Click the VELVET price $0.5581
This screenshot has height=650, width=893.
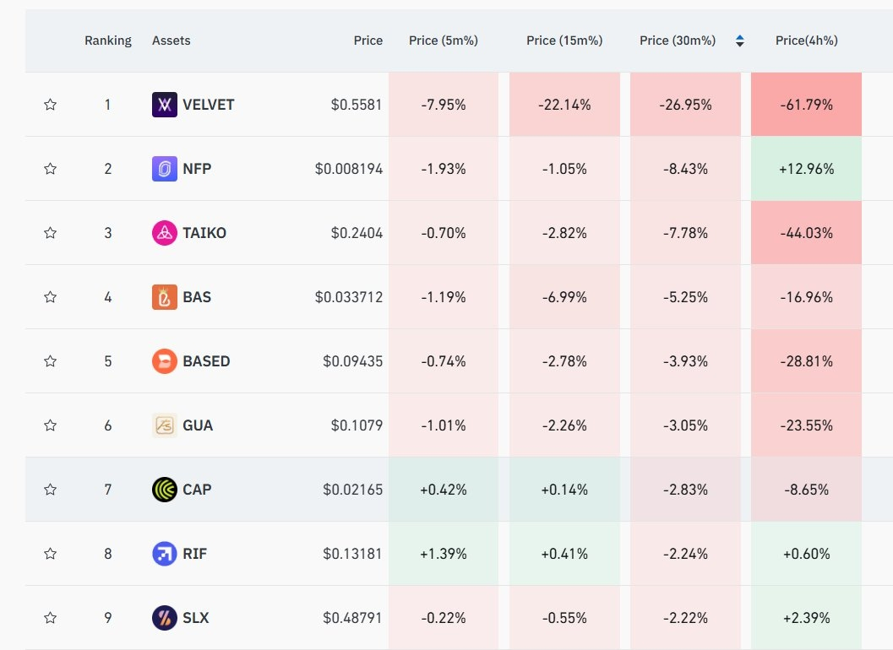(x=357, y=105)
